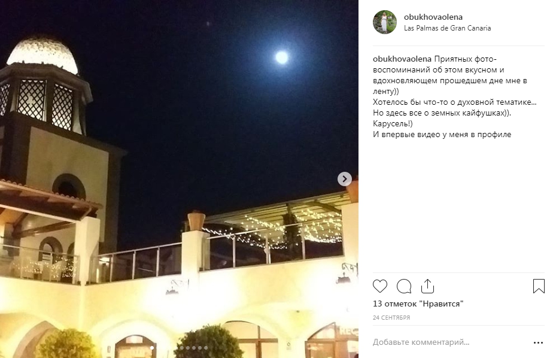Open more options via the three dots
Image resolution: width=559 pixels, height=358 pixels.
coord(538,342)
